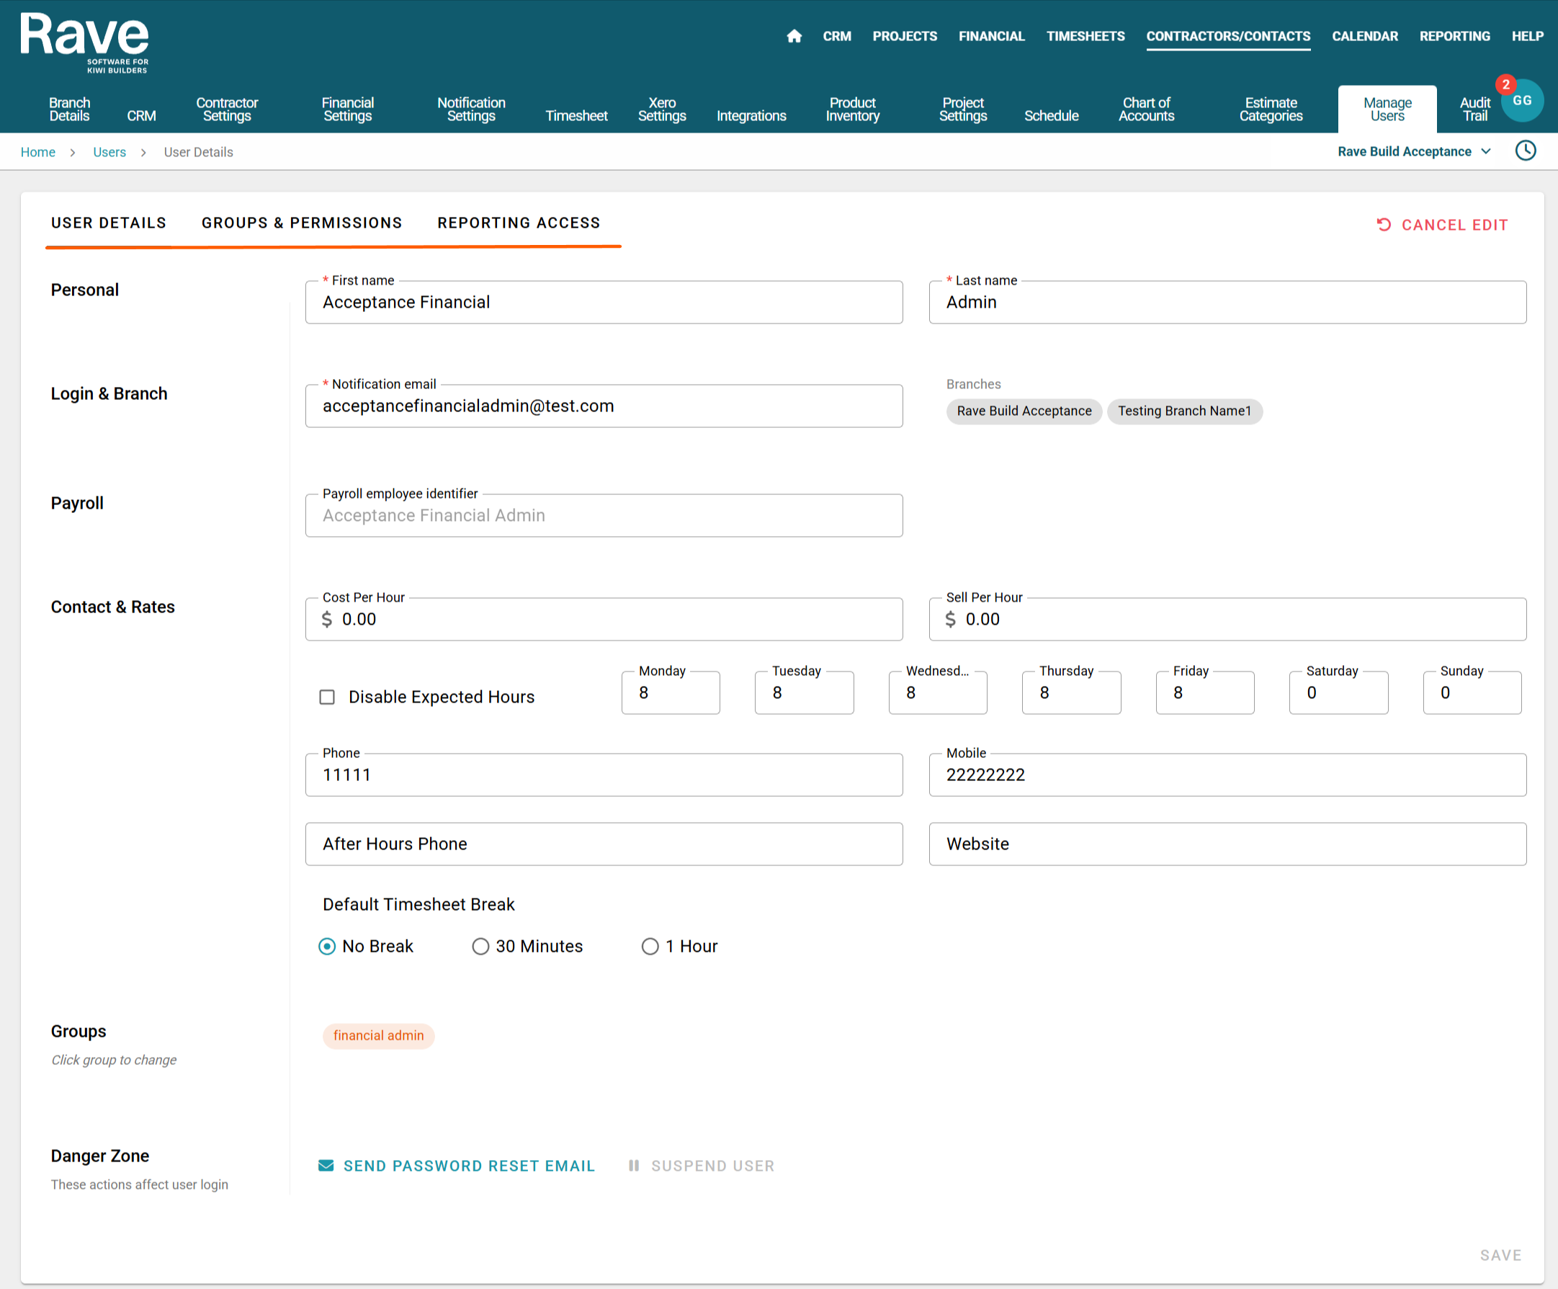Click the envelope icon for password reset
1558x1289 pixels.
tap(326, 1165)
